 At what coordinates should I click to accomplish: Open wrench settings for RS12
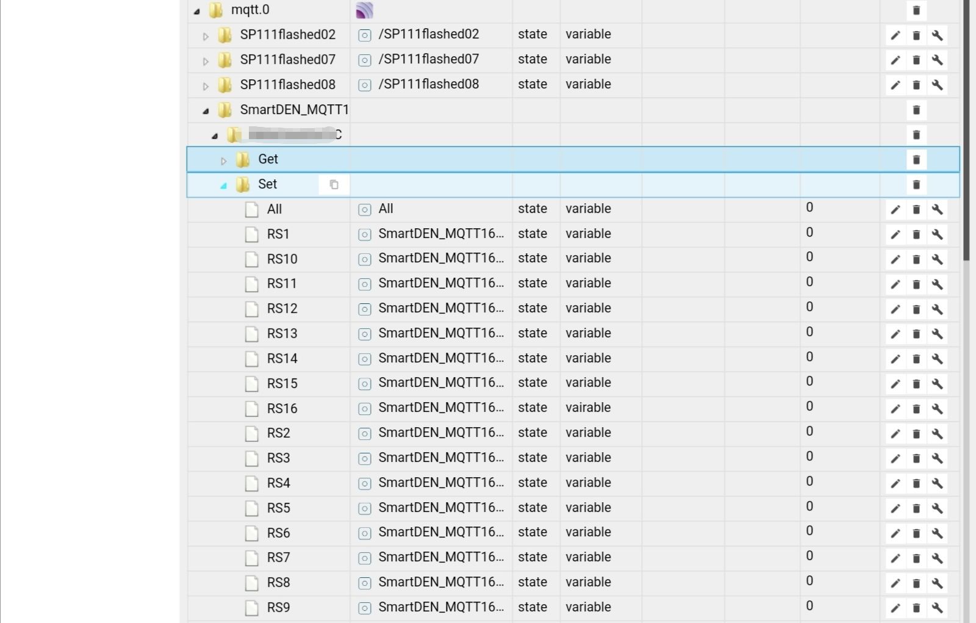[937, 309]
